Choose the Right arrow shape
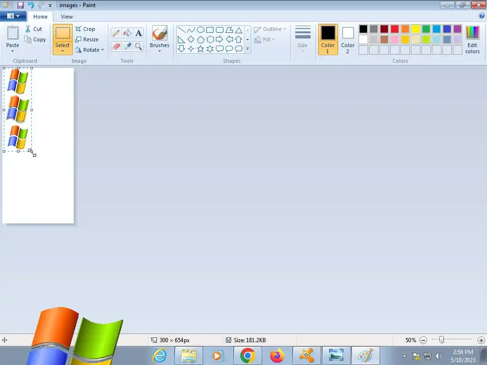This screenshot has width=487, height=365. 220,39
